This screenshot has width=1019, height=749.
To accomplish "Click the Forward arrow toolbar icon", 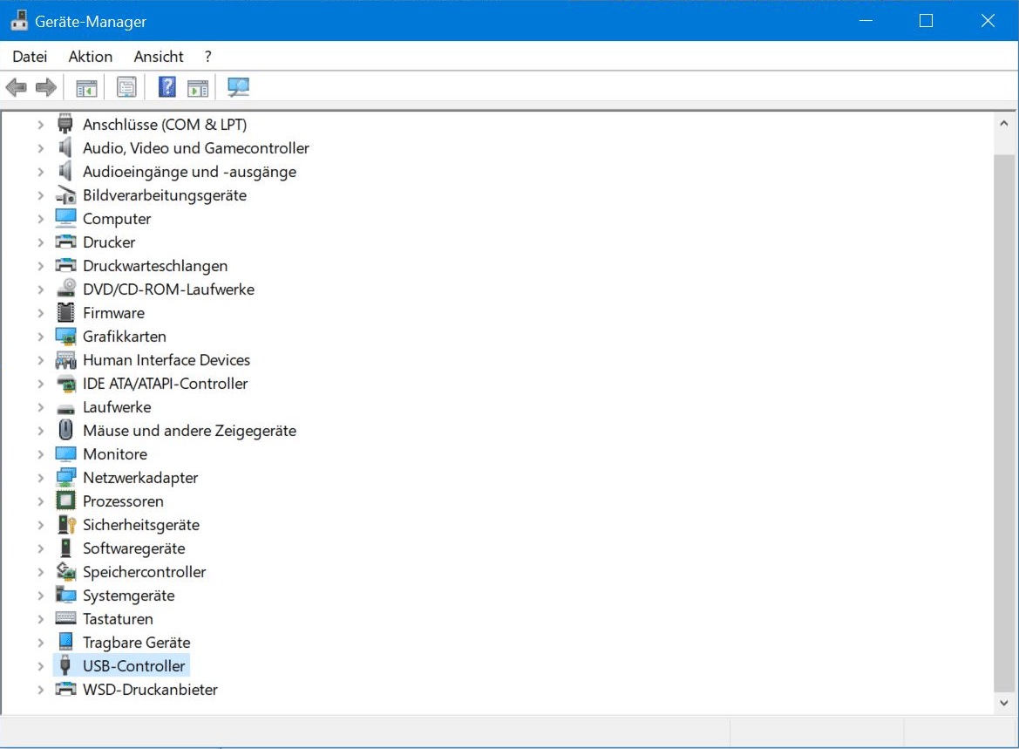I will pos(45,87).
